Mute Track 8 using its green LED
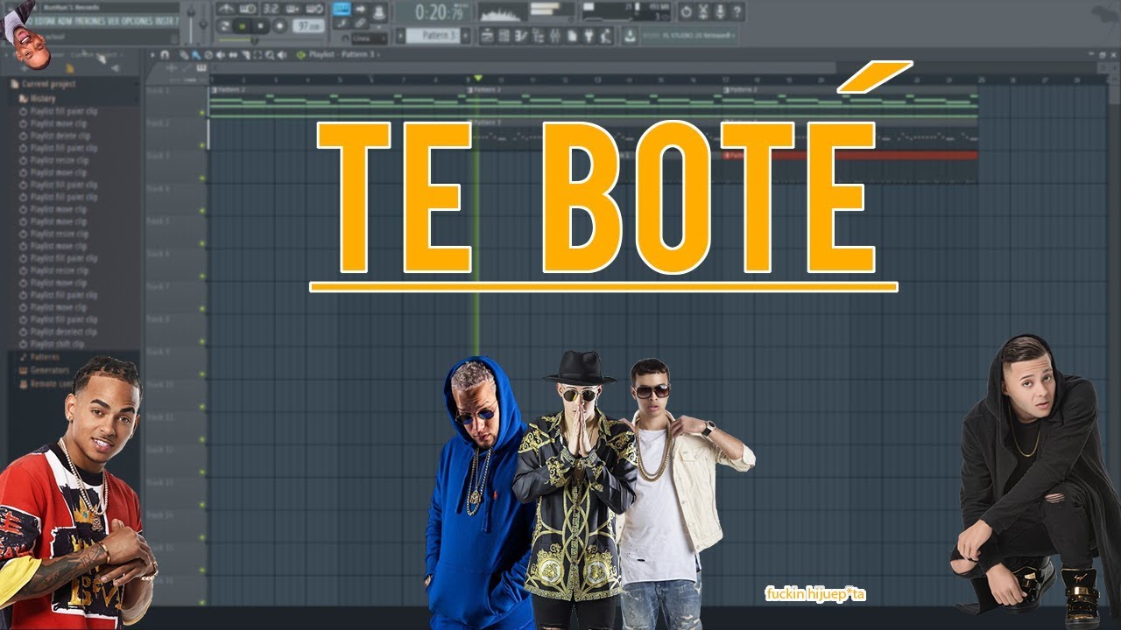 tap(203, 341)
